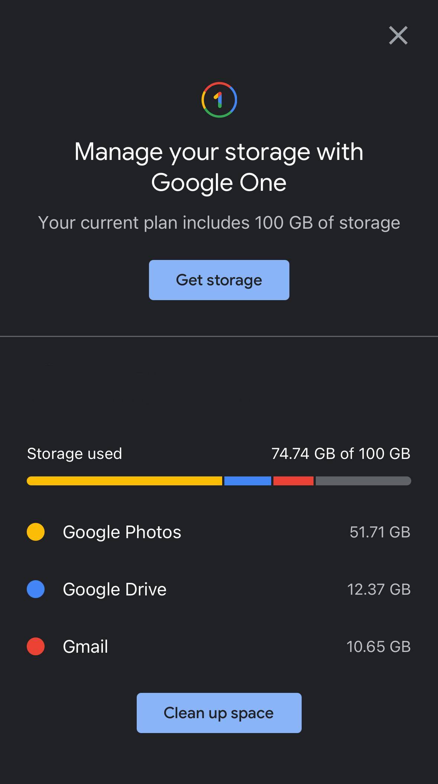438x784 pixels.
Task: Click the gray unused storage bar segment
Action: click(x=363, y=481)
